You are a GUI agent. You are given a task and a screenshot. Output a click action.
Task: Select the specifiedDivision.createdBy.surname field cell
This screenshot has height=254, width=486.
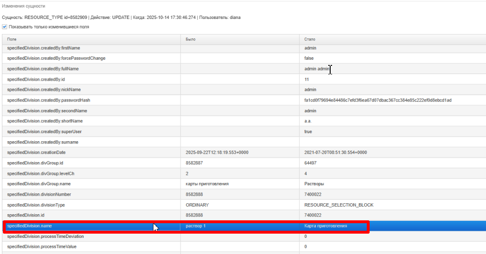point(91,142)
